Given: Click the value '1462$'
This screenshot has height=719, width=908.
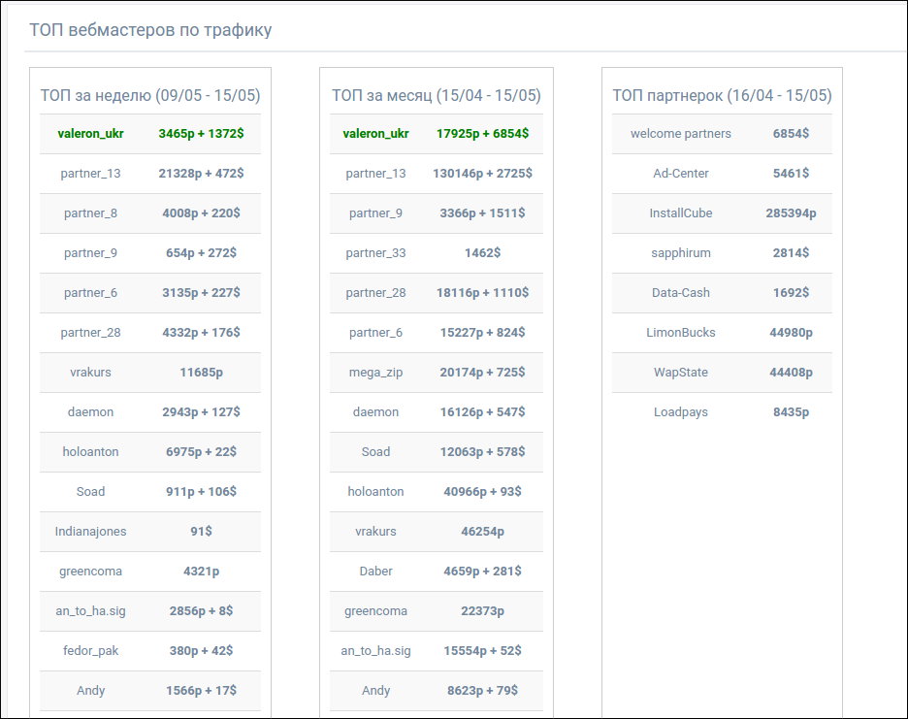Looking at the screenshot, I should tap(482, 253).
